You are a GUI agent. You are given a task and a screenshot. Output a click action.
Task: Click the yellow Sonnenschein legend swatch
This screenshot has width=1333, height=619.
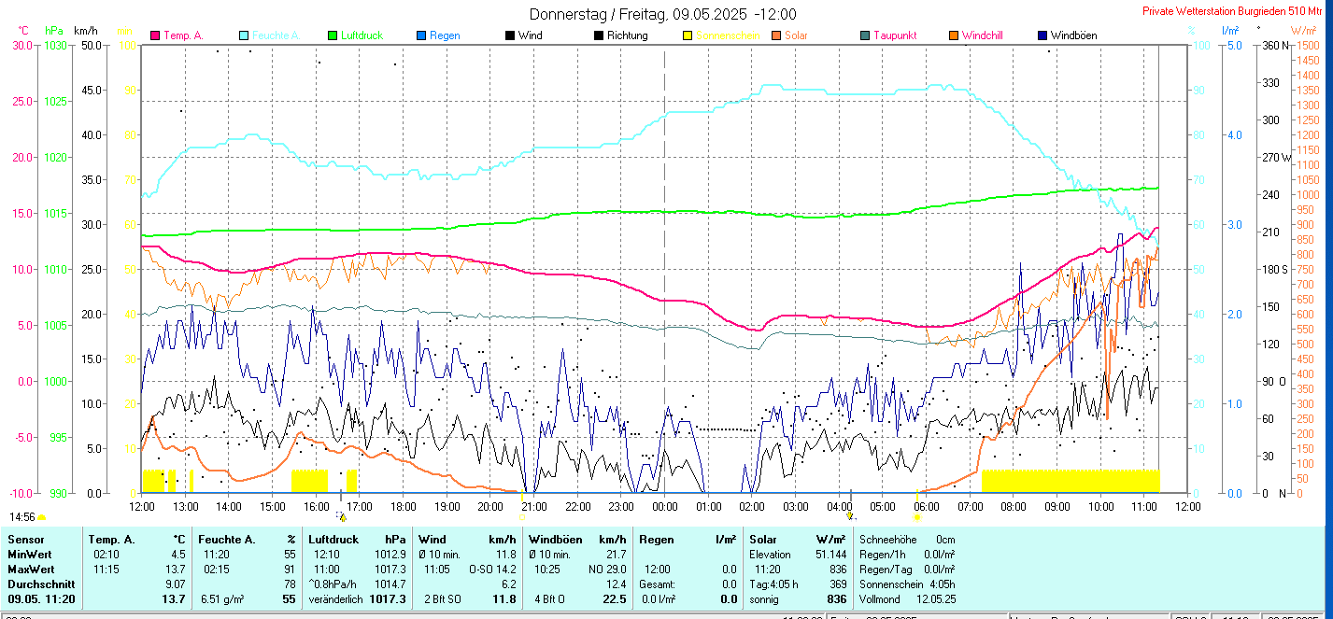(x=688, y=35)
